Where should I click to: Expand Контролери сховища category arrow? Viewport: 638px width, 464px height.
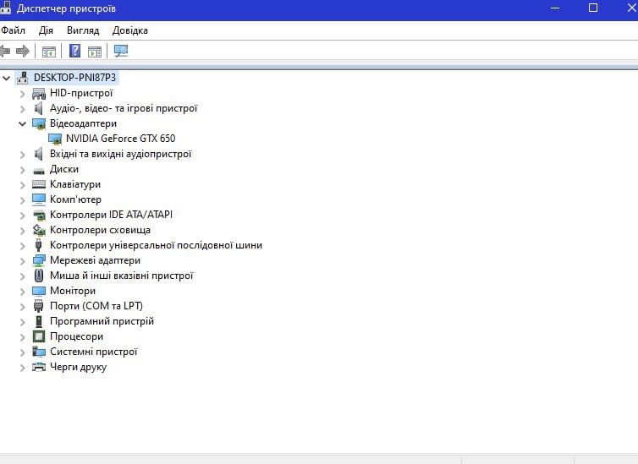[22, 231]
